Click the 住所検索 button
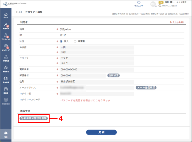The image size is (192, 142). click(113, 75)
